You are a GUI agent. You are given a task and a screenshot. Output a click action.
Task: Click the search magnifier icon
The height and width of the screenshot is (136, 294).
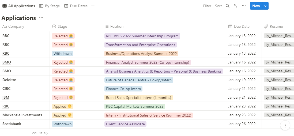[x=227, y=6]
